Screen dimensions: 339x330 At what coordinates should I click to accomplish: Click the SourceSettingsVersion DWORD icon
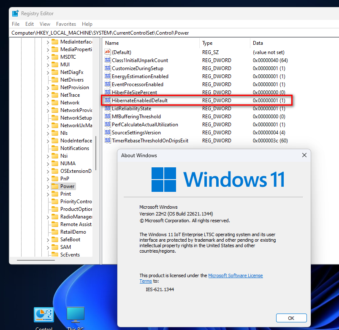108,132
